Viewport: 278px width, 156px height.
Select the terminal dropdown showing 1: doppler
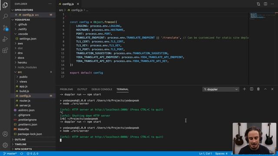point(221,89)
